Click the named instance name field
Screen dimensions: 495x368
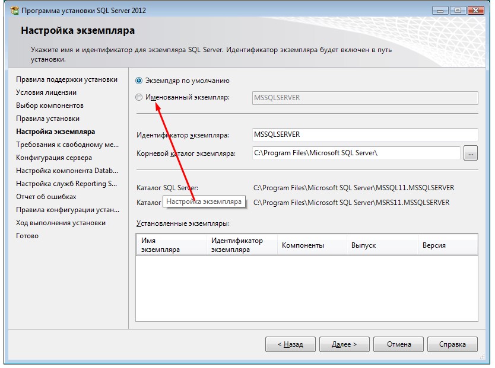[x=365, y=98]
